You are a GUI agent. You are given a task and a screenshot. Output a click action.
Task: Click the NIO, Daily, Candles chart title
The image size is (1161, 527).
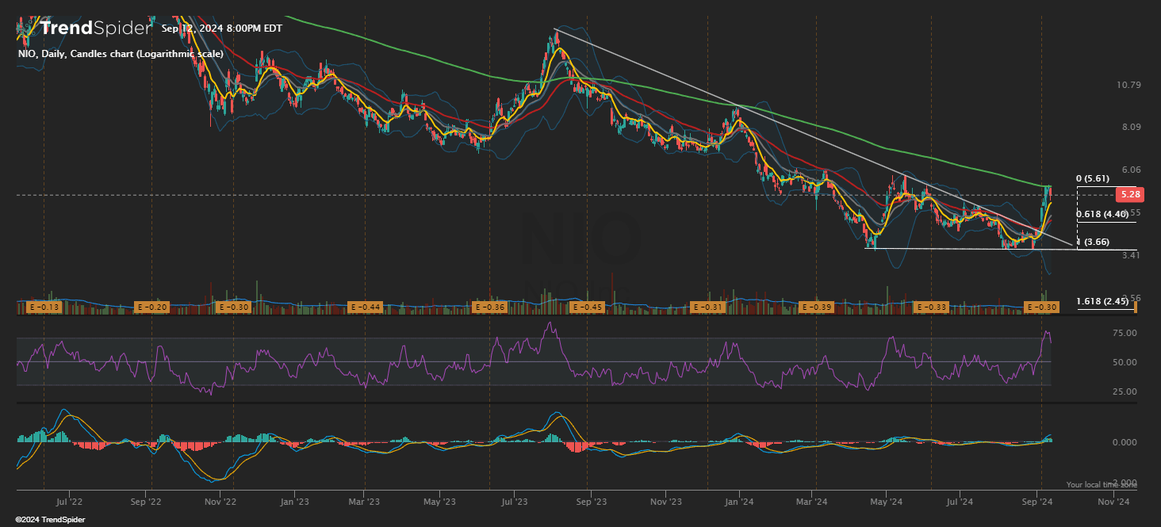(121, 54)
